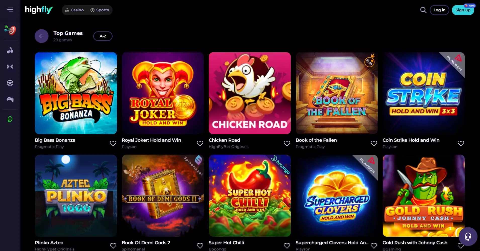Select the cherries casino icon in sidebar
Viewport: 480px width, 251px height.
(x=10, y=50)
